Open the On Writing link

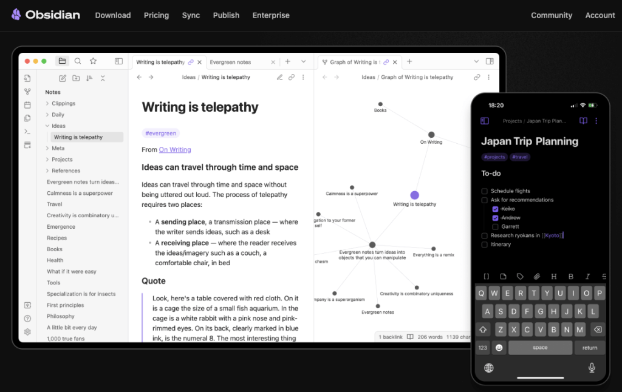coord(175,149)
